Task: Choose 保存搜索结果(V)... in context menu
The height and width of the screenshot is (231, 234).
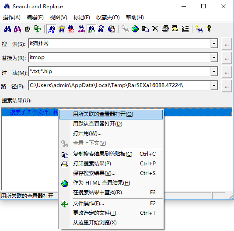Action: (x=111, y=173)
